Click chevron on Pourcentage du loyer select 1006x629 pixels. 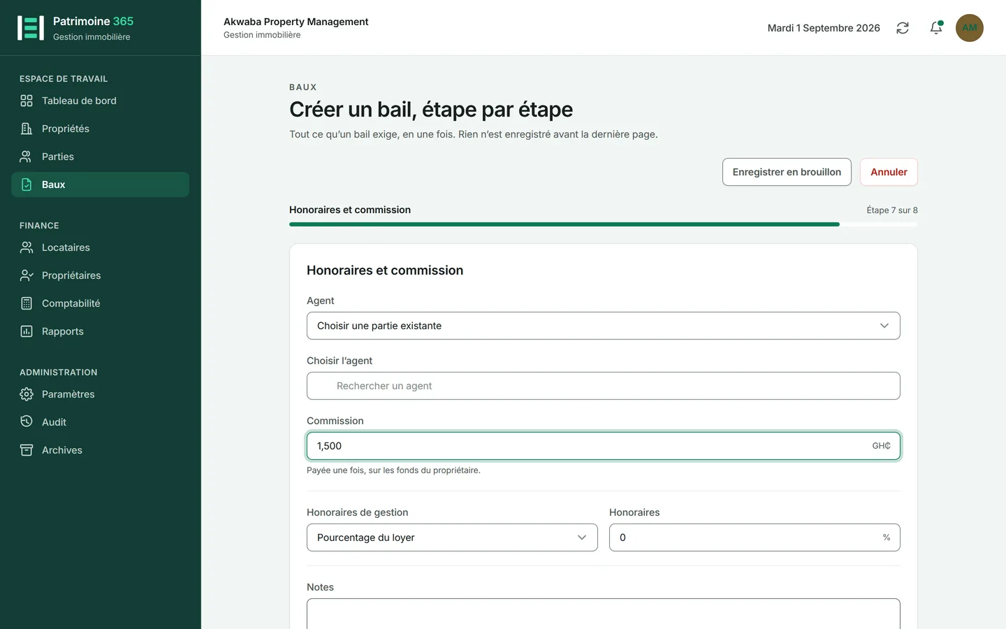(582, 537)
